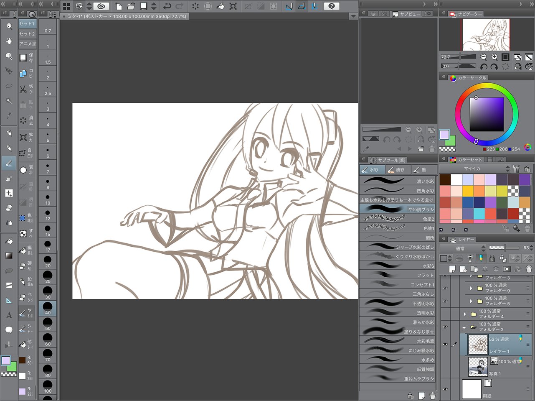The image size is (535, 401).
Task: Open the マイイカ color set dropdown
Action: point(475,169)
